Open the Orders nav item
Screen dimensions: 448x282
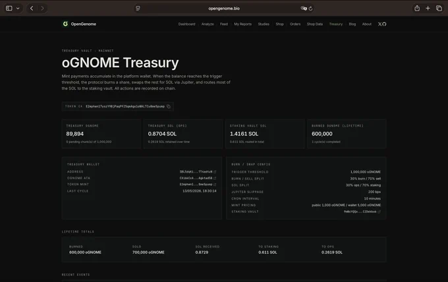[295, 24]
